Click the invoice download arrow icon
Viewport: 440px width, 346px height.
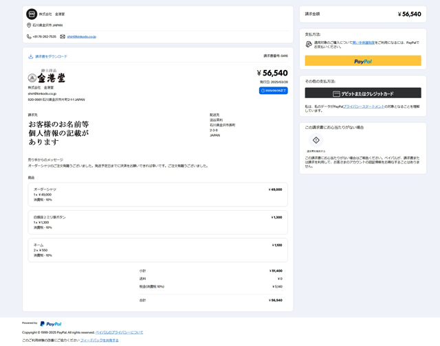(30, 56)
